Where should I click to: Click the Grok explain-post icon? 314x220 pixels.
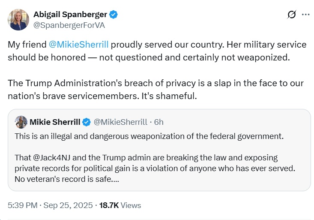point(291,15)
